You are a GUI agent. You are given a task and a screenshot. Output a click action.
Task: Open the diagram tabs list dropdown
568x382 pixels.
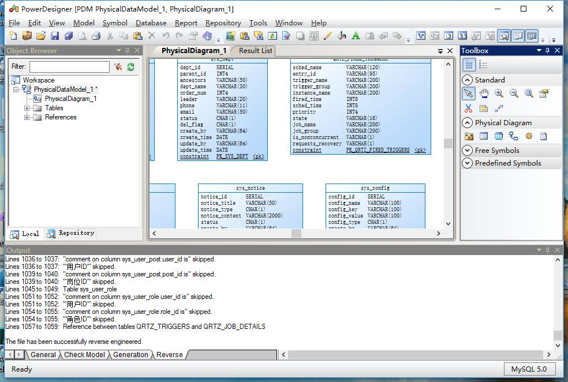pyautogui.click(x=440, y=51)
